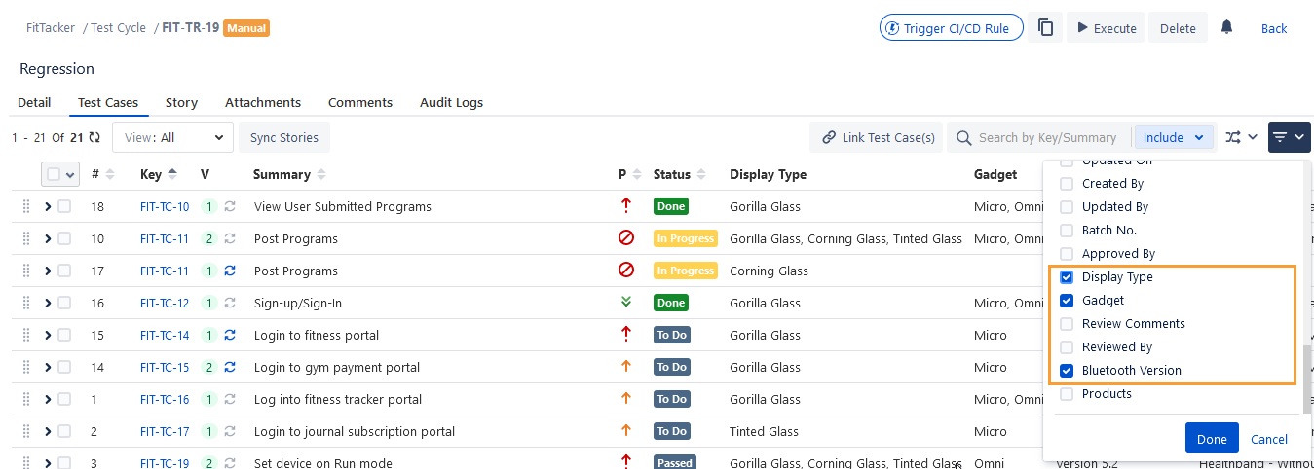Viewport: 1314px width, 469px height.
Task: Uncheck Bluetooth Version column
Action: tap(1067, 371)
